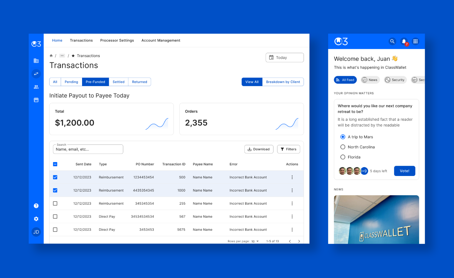
Task: Open search in the top bar
Action: point(392,41)
